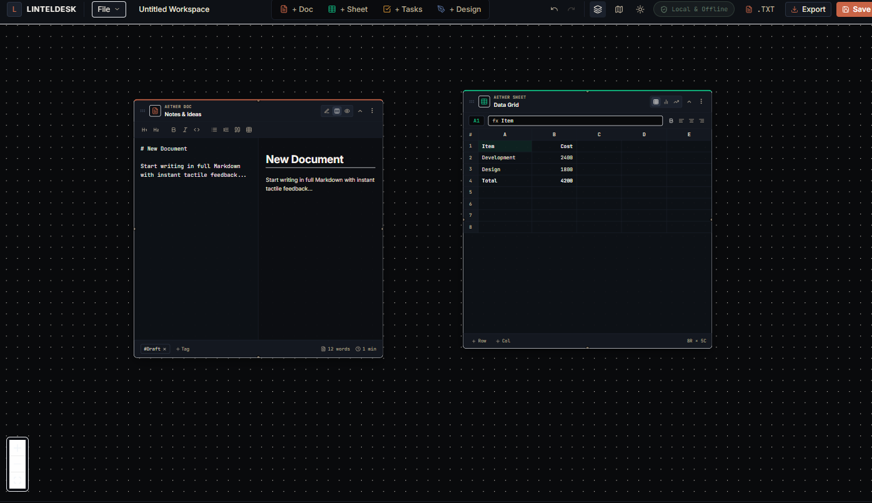Remove the #Draft tag

165,349
